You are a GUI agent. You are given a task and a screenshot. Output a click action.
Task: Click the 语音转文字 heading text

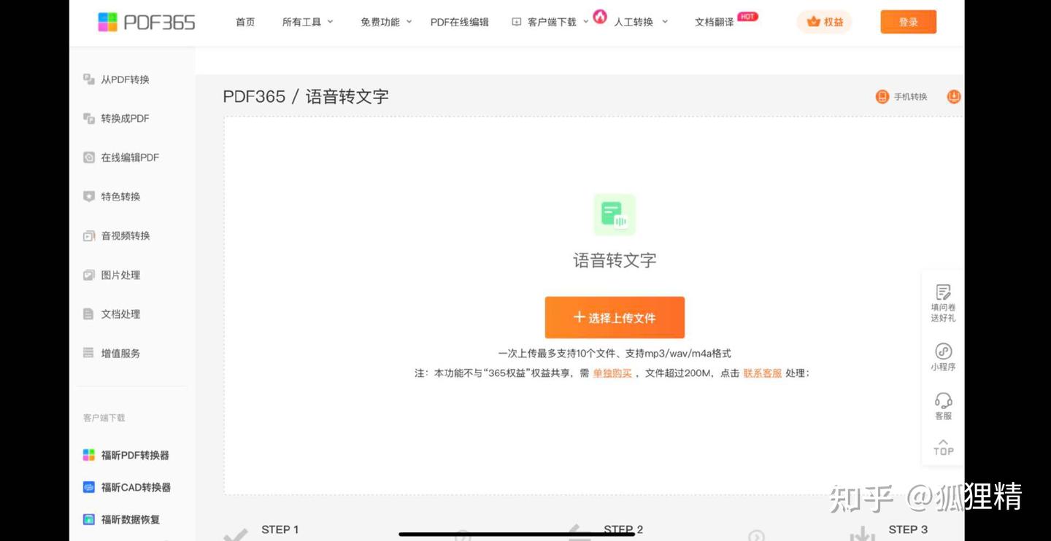tap(615, 260)
